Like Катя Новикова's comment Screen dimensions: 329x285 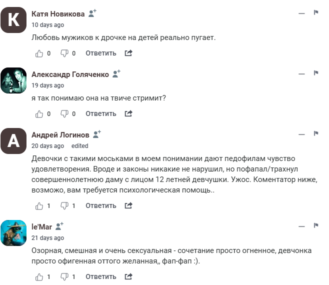pos(40,53)
